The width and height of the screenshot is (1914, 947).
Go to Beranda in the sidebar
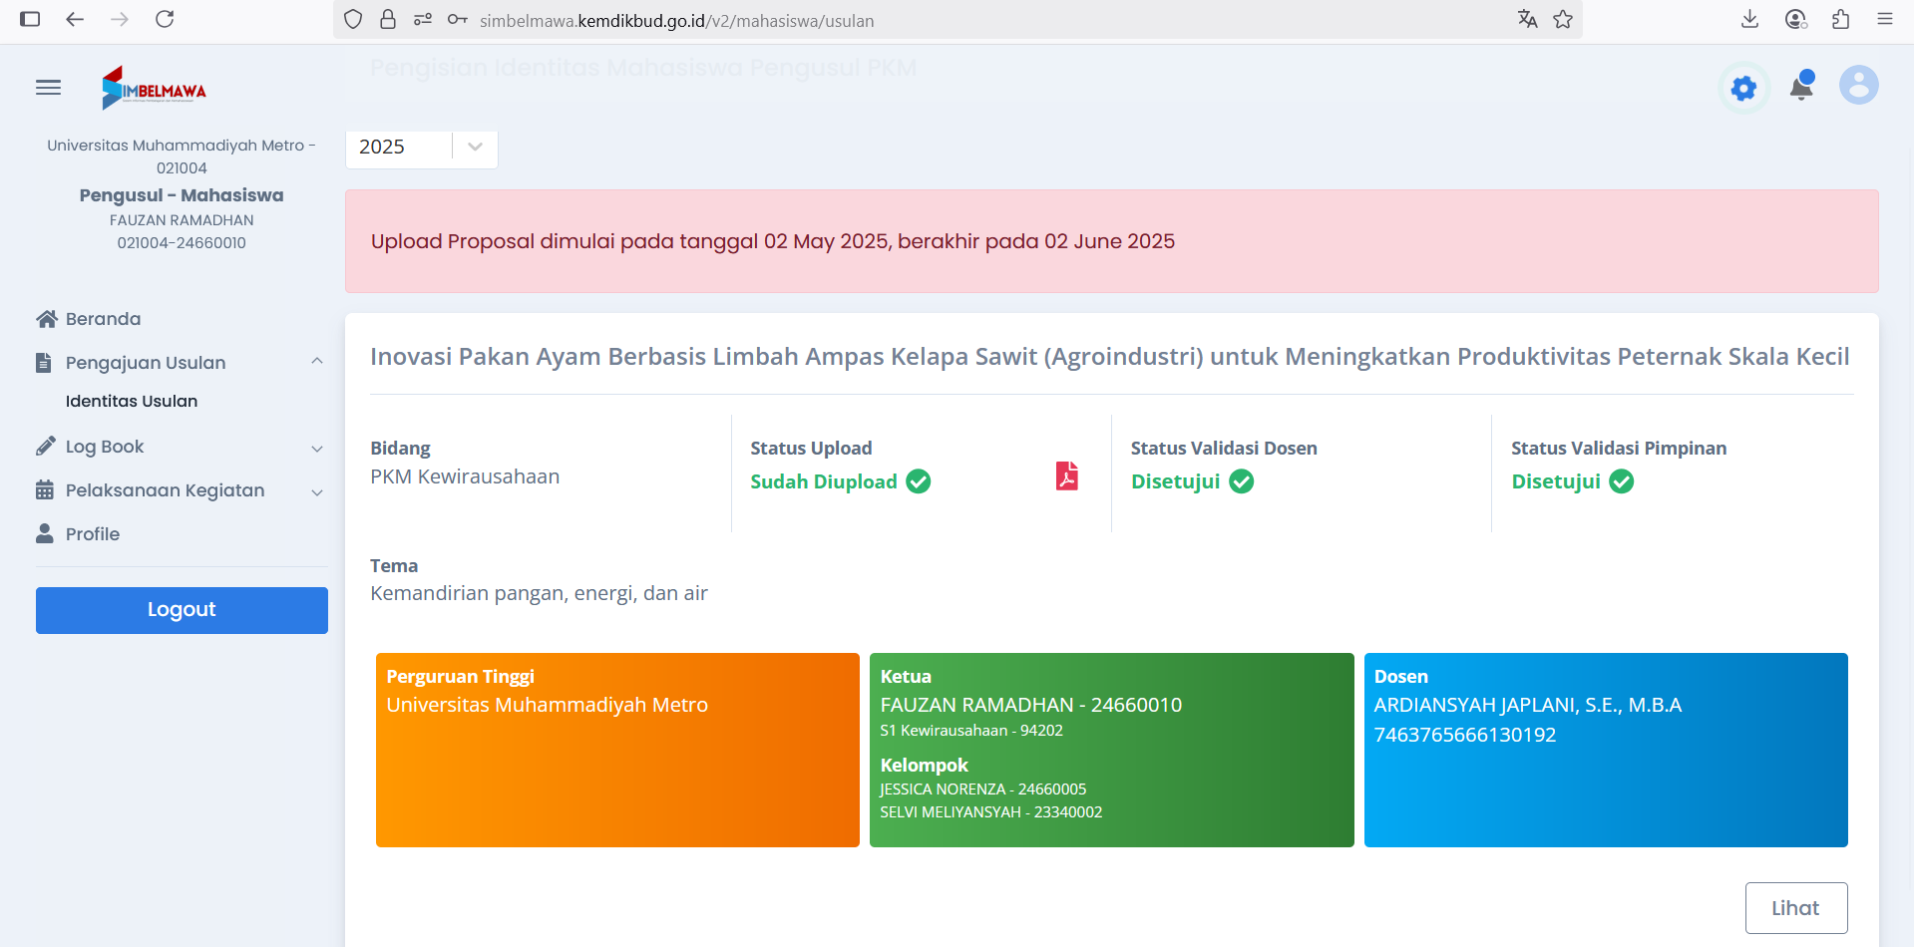tap(103, 319)
